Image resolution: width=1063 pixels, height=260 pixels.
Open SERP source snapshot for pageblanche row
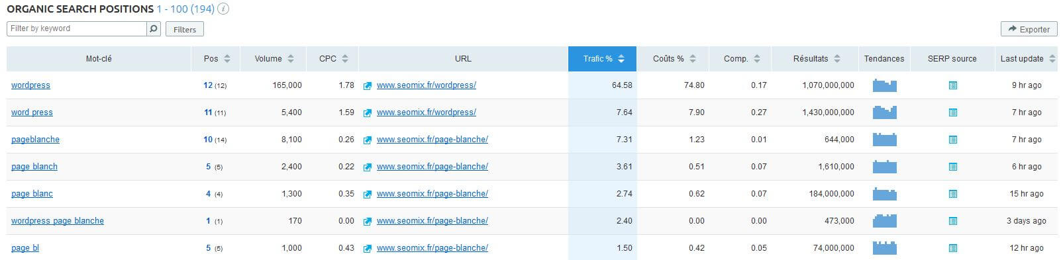[x=952, y=140]
